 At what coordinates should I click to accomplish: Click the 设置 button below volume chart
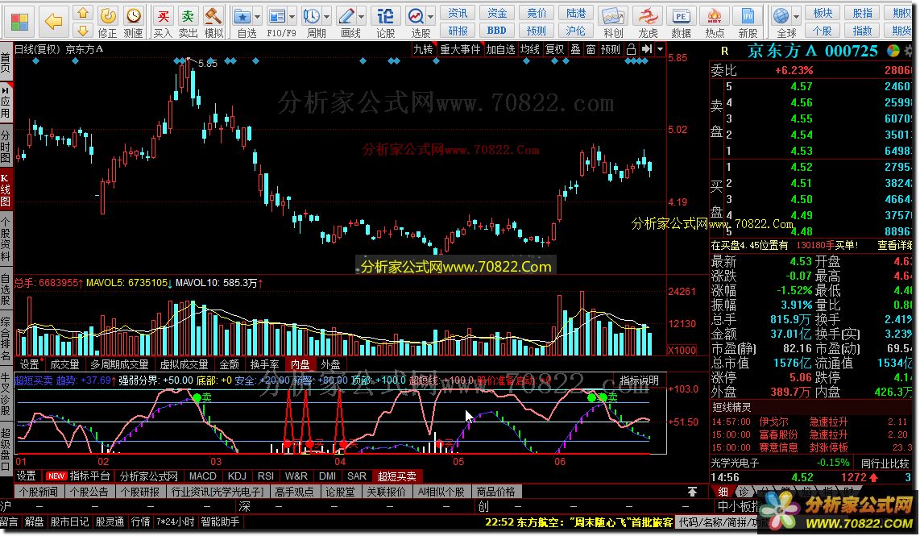29,364
